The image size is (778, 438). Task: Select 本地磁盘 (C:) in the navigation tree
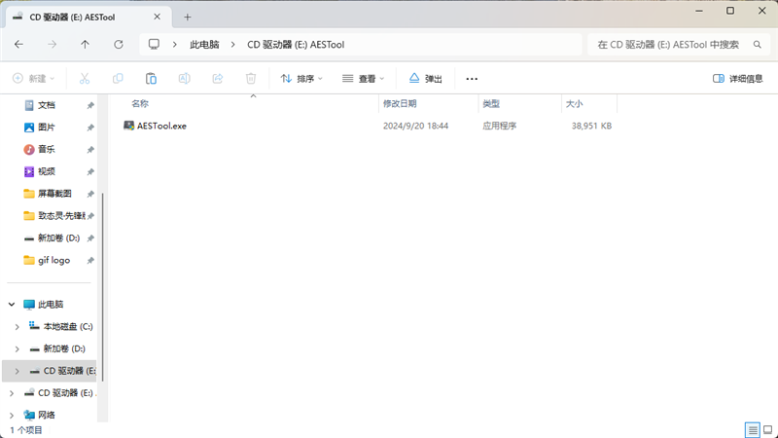click(68, 327)
